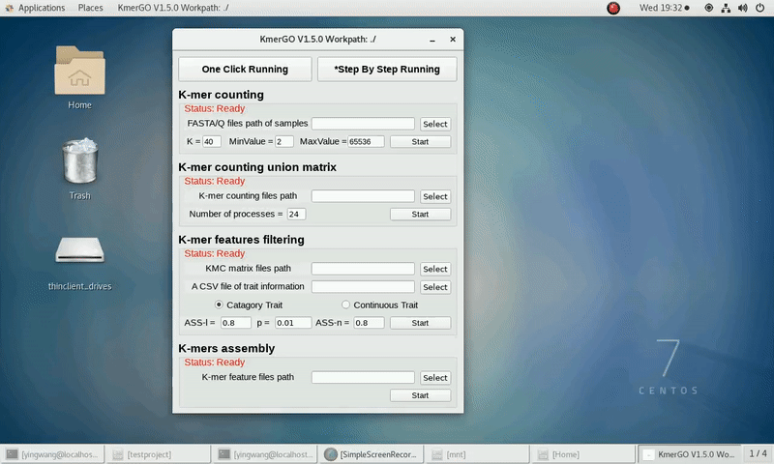Choose the Catagory Trait radio button

219,304
